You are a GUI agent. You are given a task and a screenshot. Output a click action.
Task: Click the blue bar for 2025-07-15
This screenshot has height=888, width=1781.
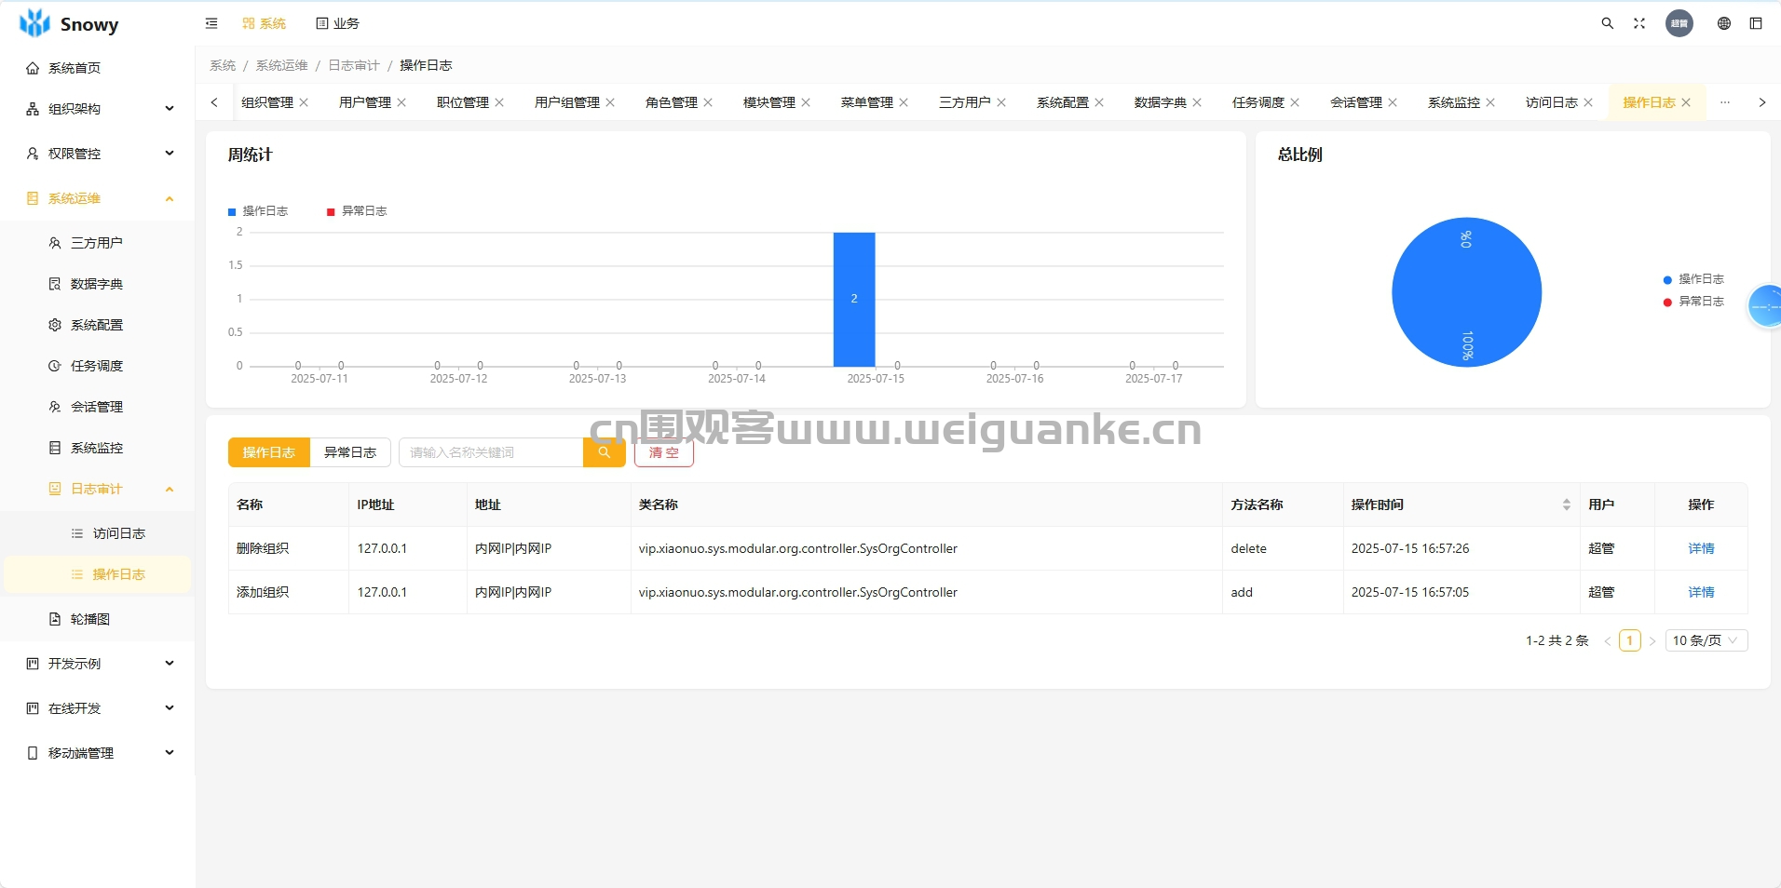854,299
